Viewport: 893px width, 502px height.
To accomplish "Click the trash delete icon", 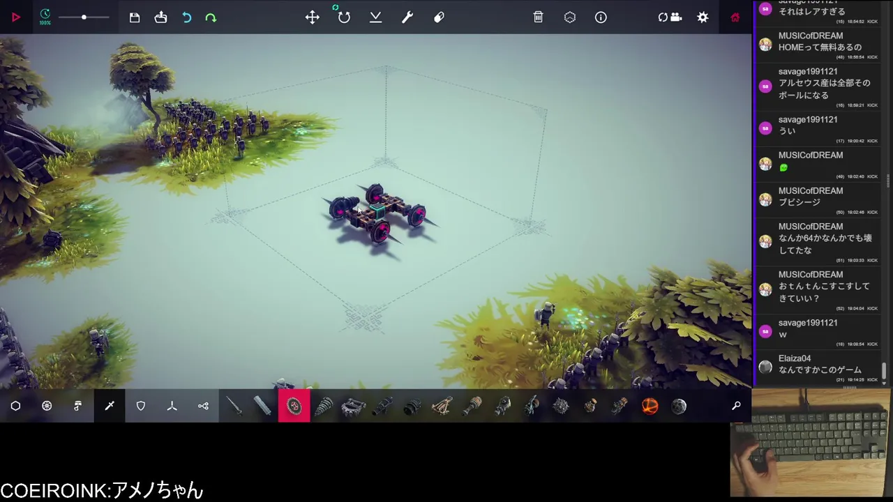I will pos(538,17).
